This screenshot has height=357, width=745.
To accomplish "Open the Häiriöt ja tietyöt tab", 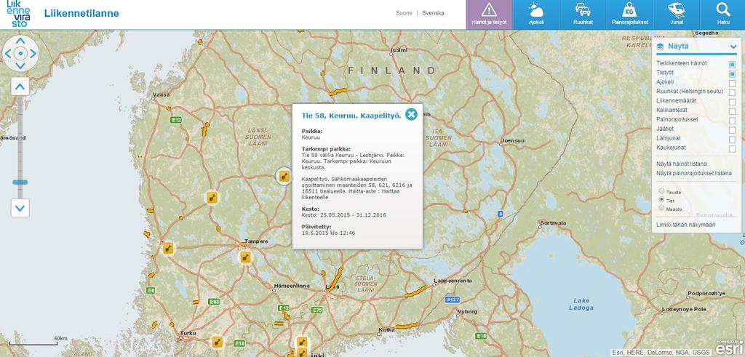I will [489, 15].
